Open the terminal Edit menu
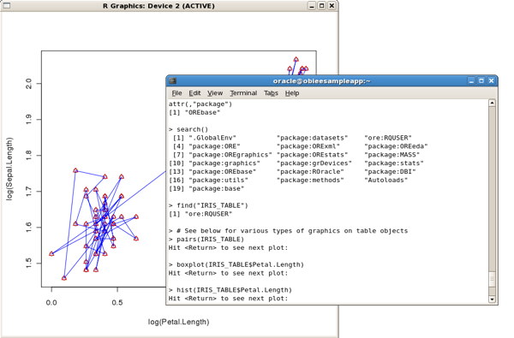The height and width of the screenshot is (338, 514). click(x=194, y=93)
